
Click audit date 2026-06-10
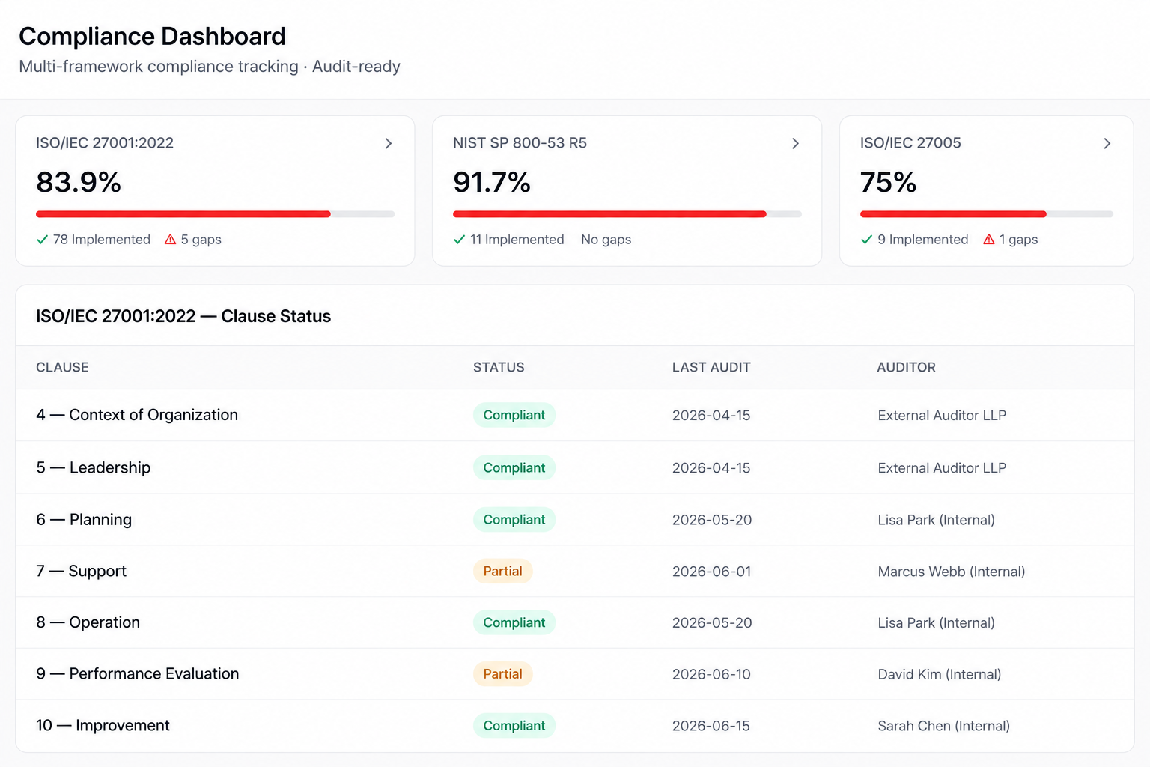coord(711,674)
